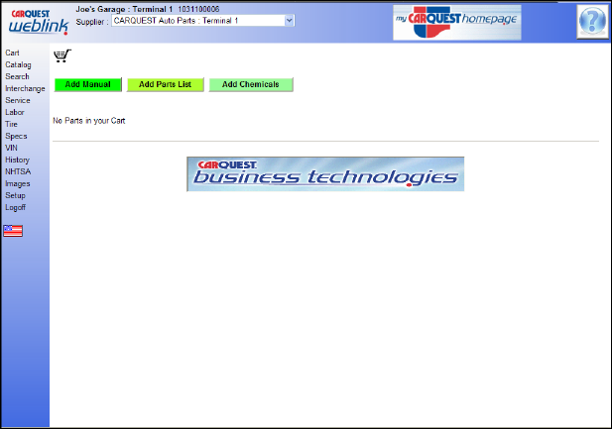Open Labor in the sidebar
The image size is (612, 429).
tap(15, 112)
